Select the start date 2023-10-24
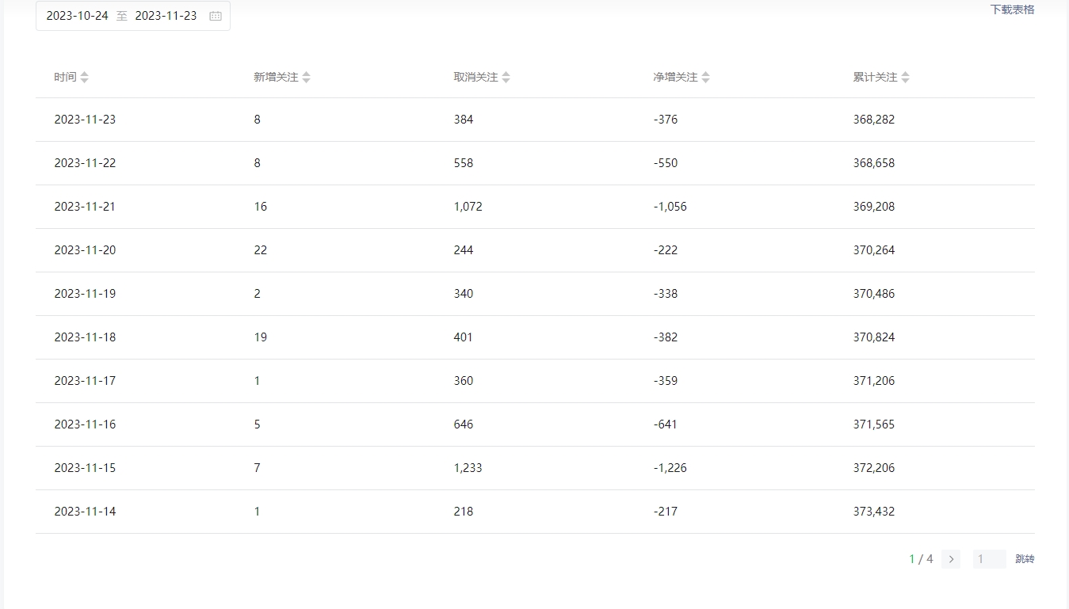Viewport: 1069px width, 609px height. (x=77, y=16)
